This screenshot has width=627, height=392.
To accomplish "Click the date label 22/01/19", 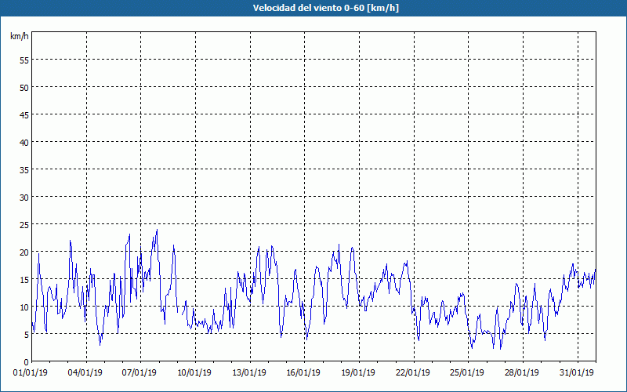I will (x=413, y=373).
